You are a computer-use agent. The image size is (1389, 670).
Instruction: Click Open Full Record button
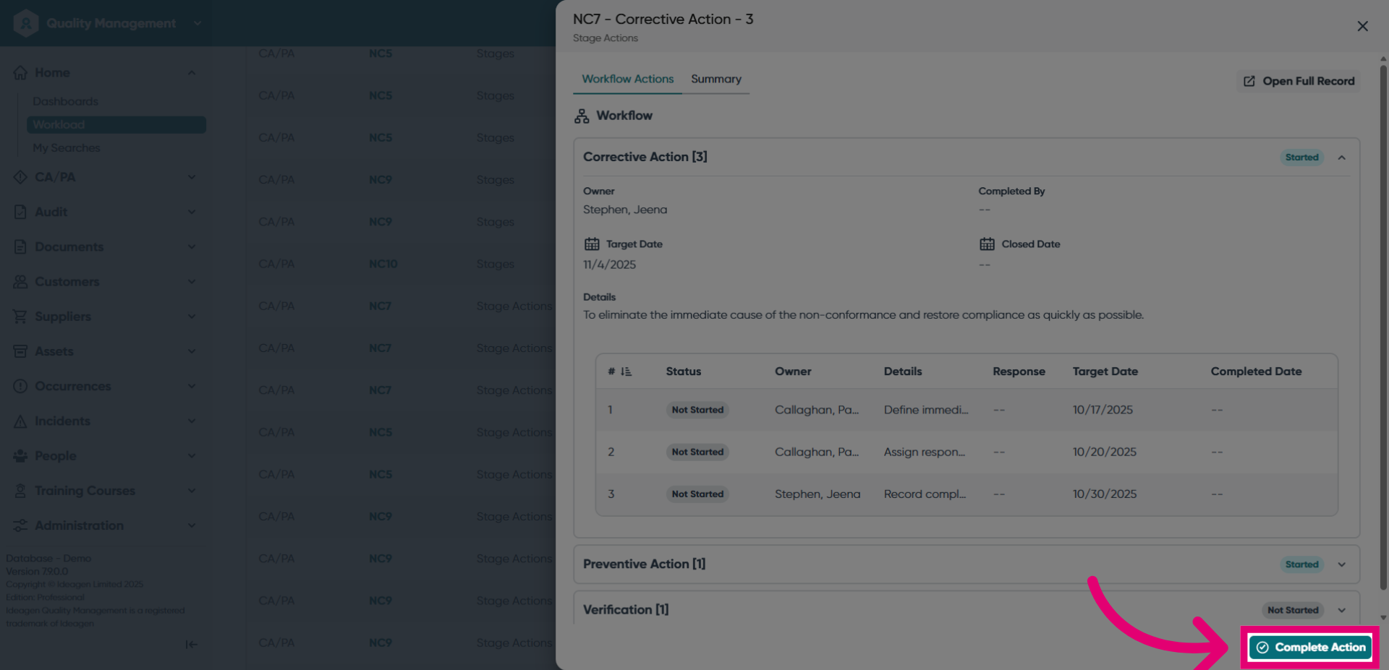(x=1299, y=81)
